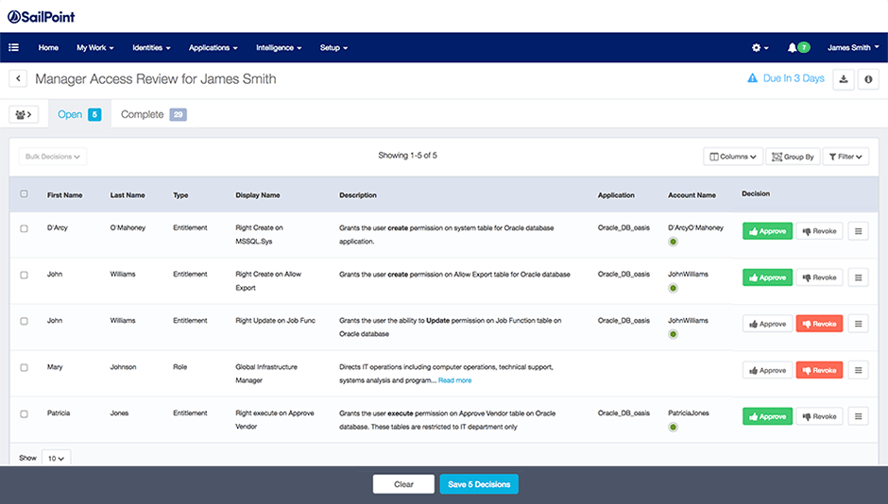Screen dimensions: 888x504
Task: Revoke D'Arcy O'Mahoney's entitlement
Action: [819, 231]
